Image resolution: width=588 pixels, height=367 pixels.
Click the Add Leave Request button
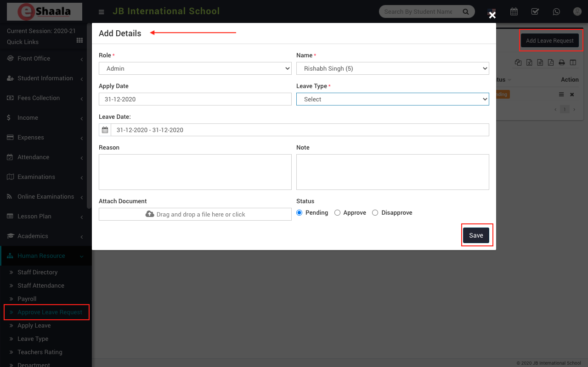(549, 40)
